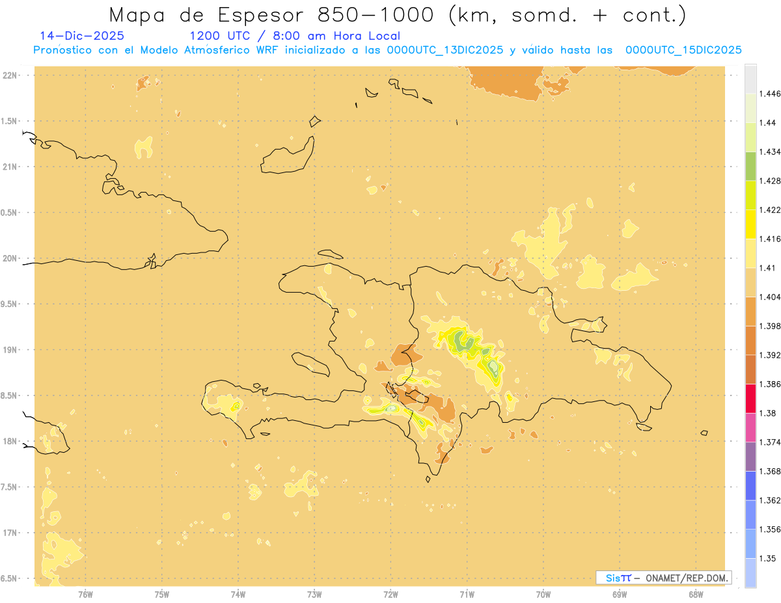Pick the pink legend swatch between 1.374 and 1.38

750,427
